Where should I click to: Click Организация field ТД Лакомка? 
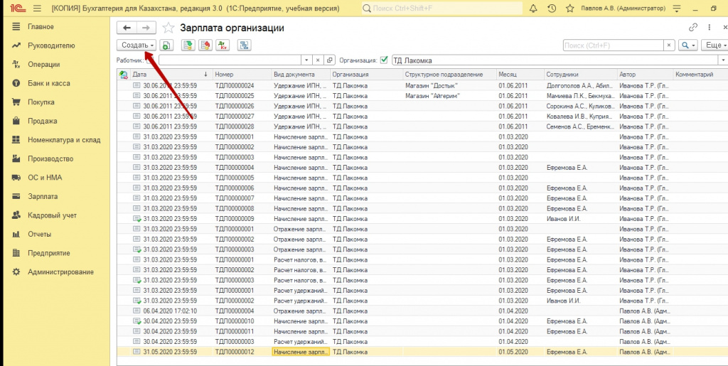pyautogui.click(x=555, y=60)
